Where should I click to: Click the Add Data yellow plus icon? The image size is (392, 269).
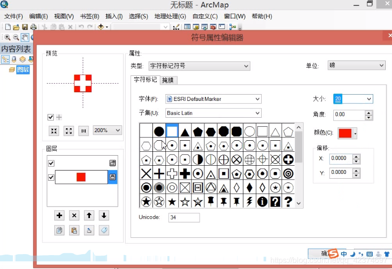(x=101, y=27)
